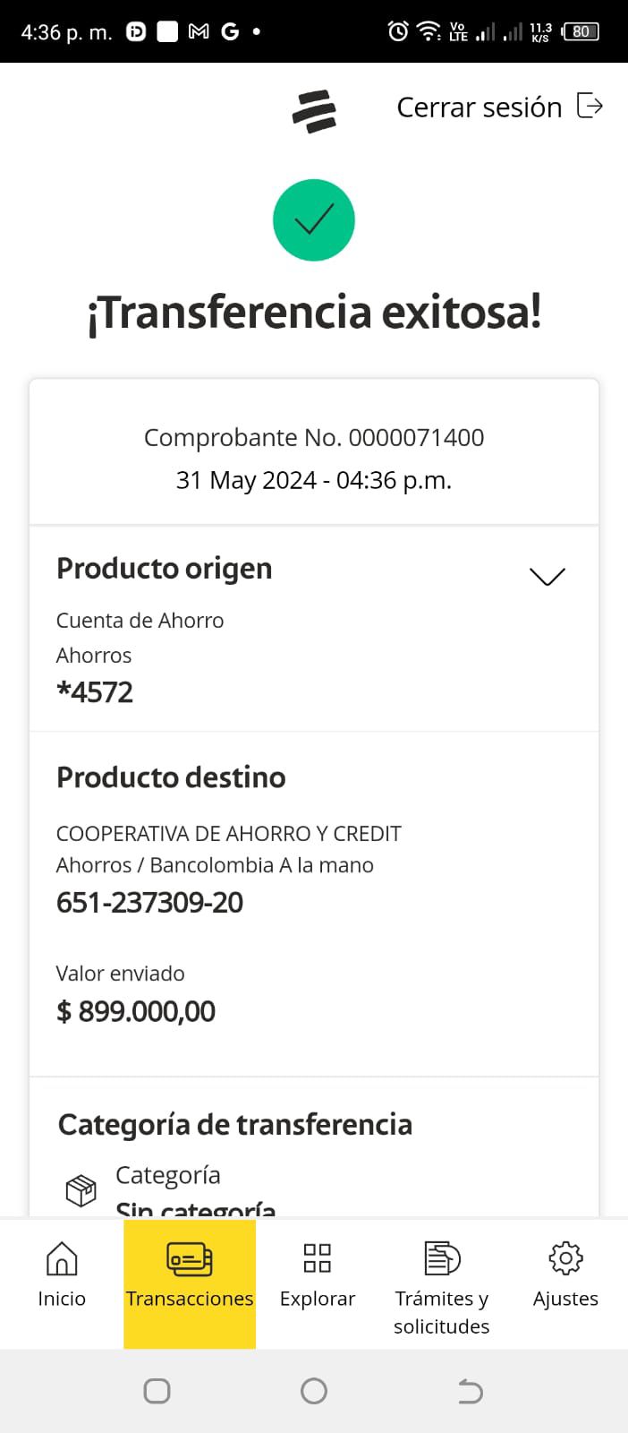The image size is (628, 1433).
Task: Tap destination account number 651-237309-20
Action: pyautogui.click(x=150, y=903)
